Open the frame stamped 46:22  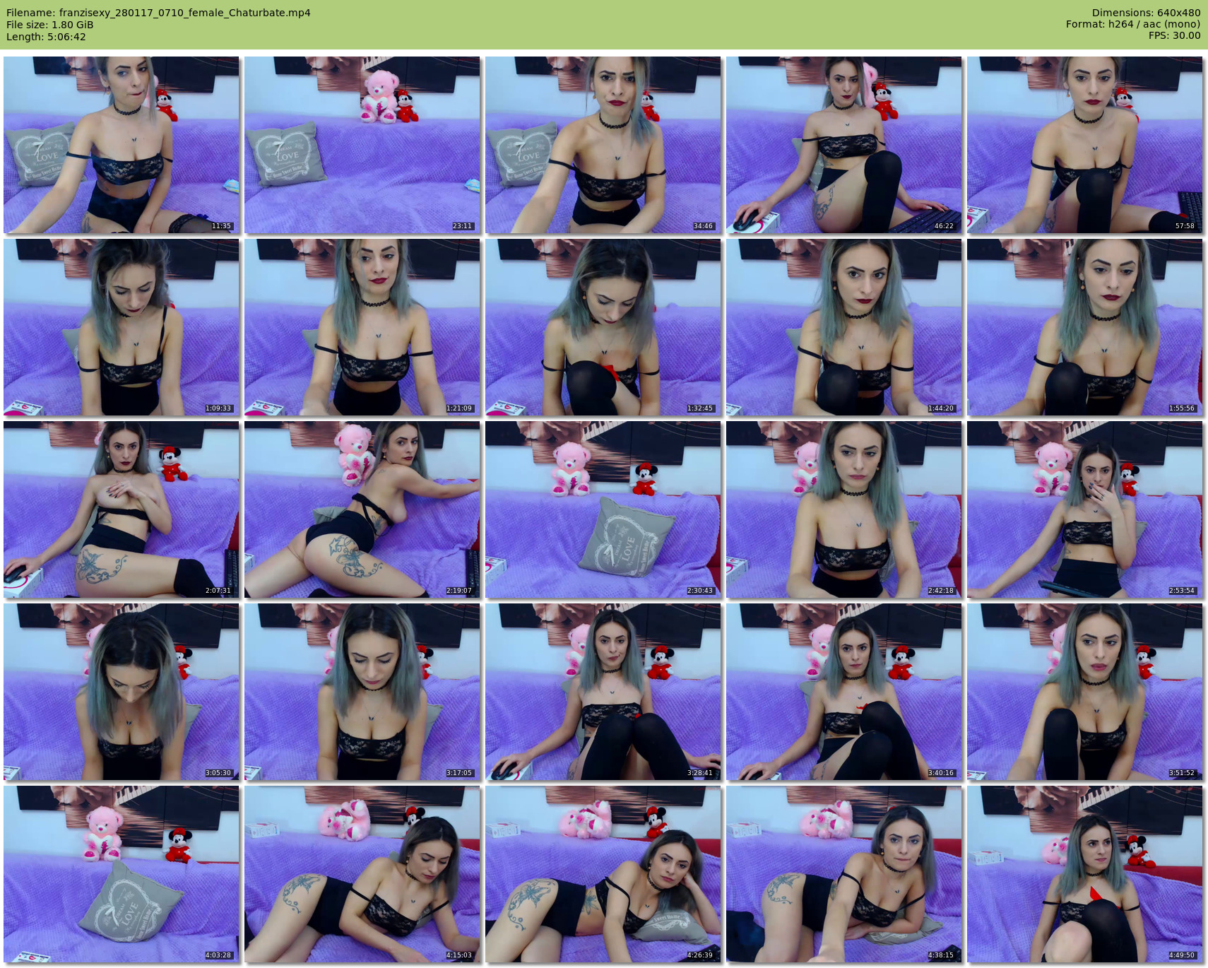[x=844, y=145]
